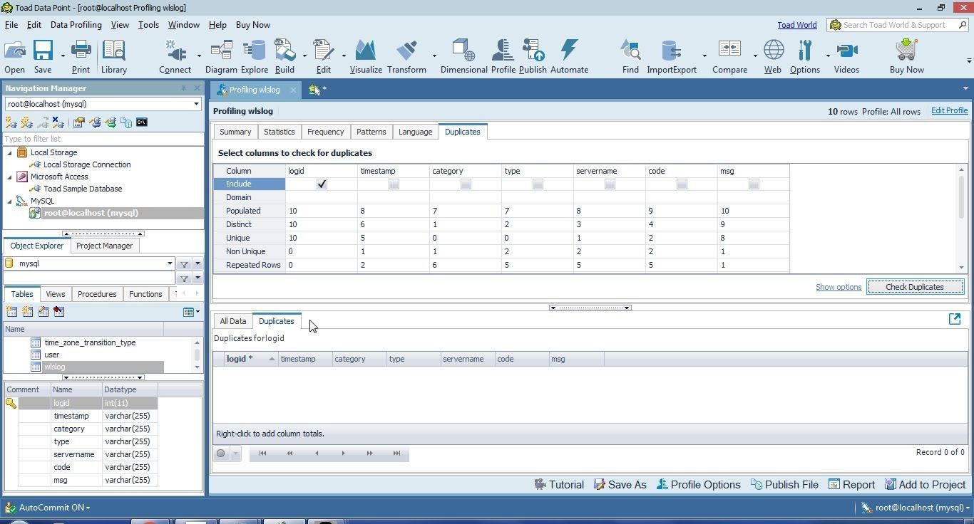Click the Open toolbar icon

(15, 56)
